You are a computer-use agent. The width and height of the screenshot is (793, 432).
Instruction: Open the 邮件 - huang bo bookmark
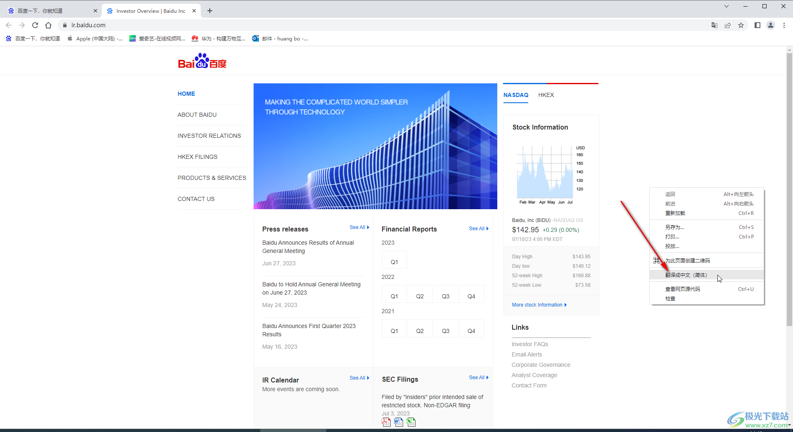click(x=280, y=38)
